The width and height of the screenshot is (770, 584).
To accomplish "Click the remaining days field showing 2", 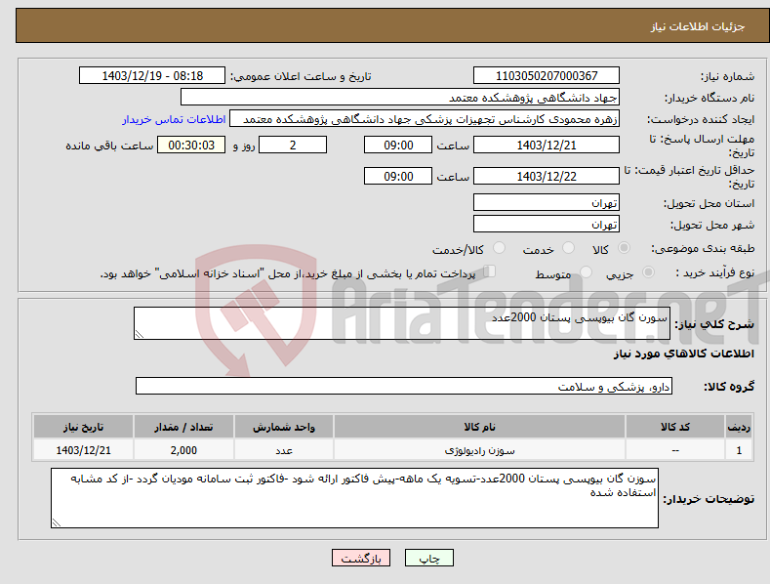I will click(293, 145).
